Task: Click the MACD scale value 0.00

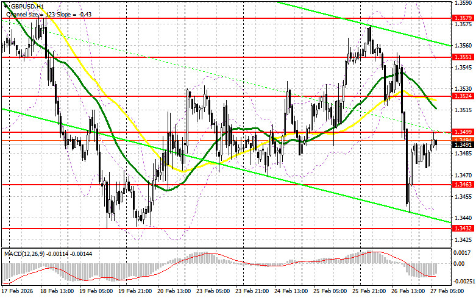Action: pyautogui.click(x=459, y=264)
